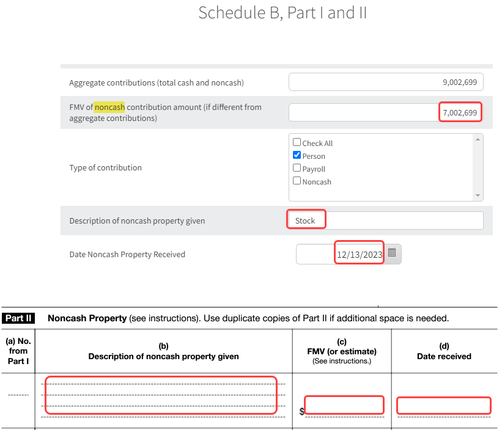The height and width of the screenshot is (430, 502).
Task: Click the Type of contribution label
Action: [105, 168]
